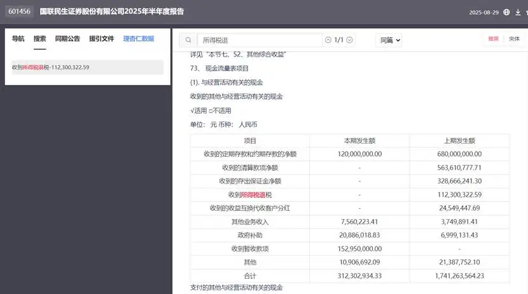The width and height of the screenshot is (528, 294).
Task: Click the table value 112,300,322.59
Action: tap(459, 194)
